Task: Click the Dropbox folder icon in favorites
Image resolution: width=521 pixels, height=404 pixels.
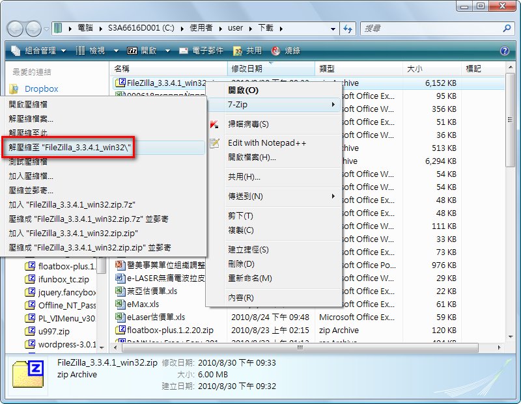Action: (14, 88)
